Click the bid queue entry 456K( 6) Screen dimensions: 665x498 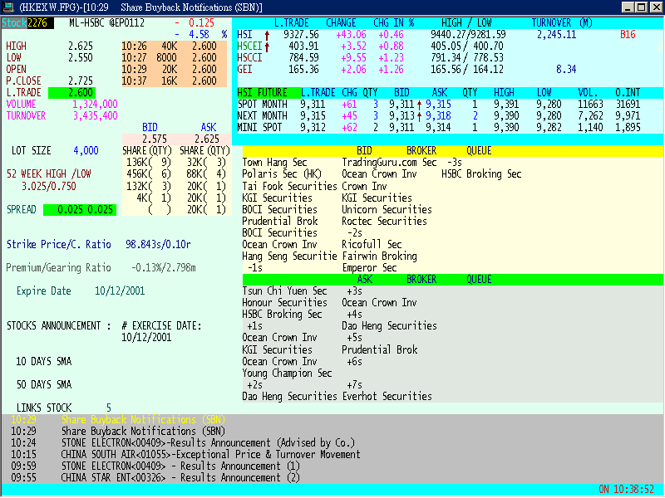149,173
